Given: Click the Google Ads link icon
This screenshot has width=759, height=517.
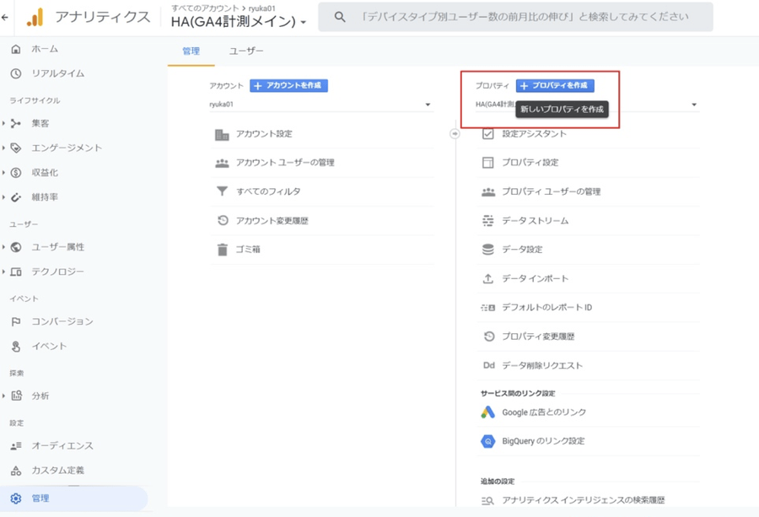Looking at the screenshot, I should 487,412.
